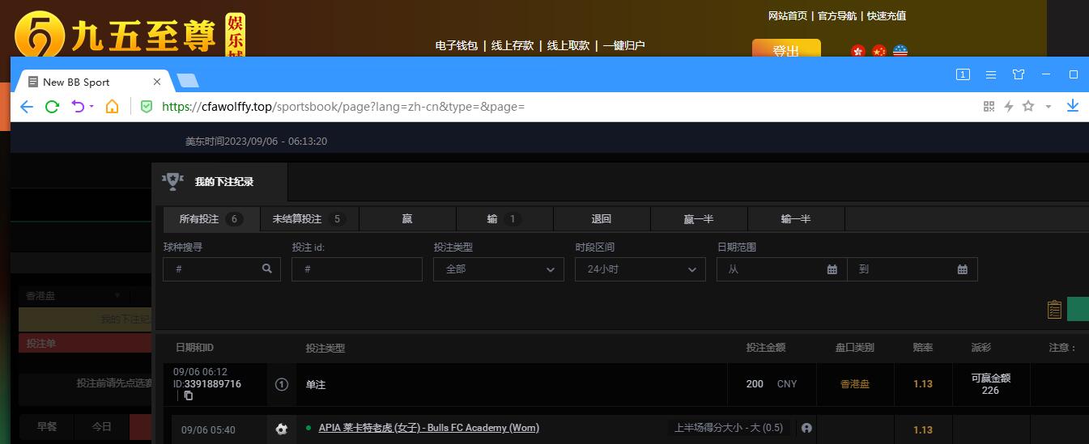Open the 快速充值 link
Screen dimensions: 1089x444
click(887, 16)
